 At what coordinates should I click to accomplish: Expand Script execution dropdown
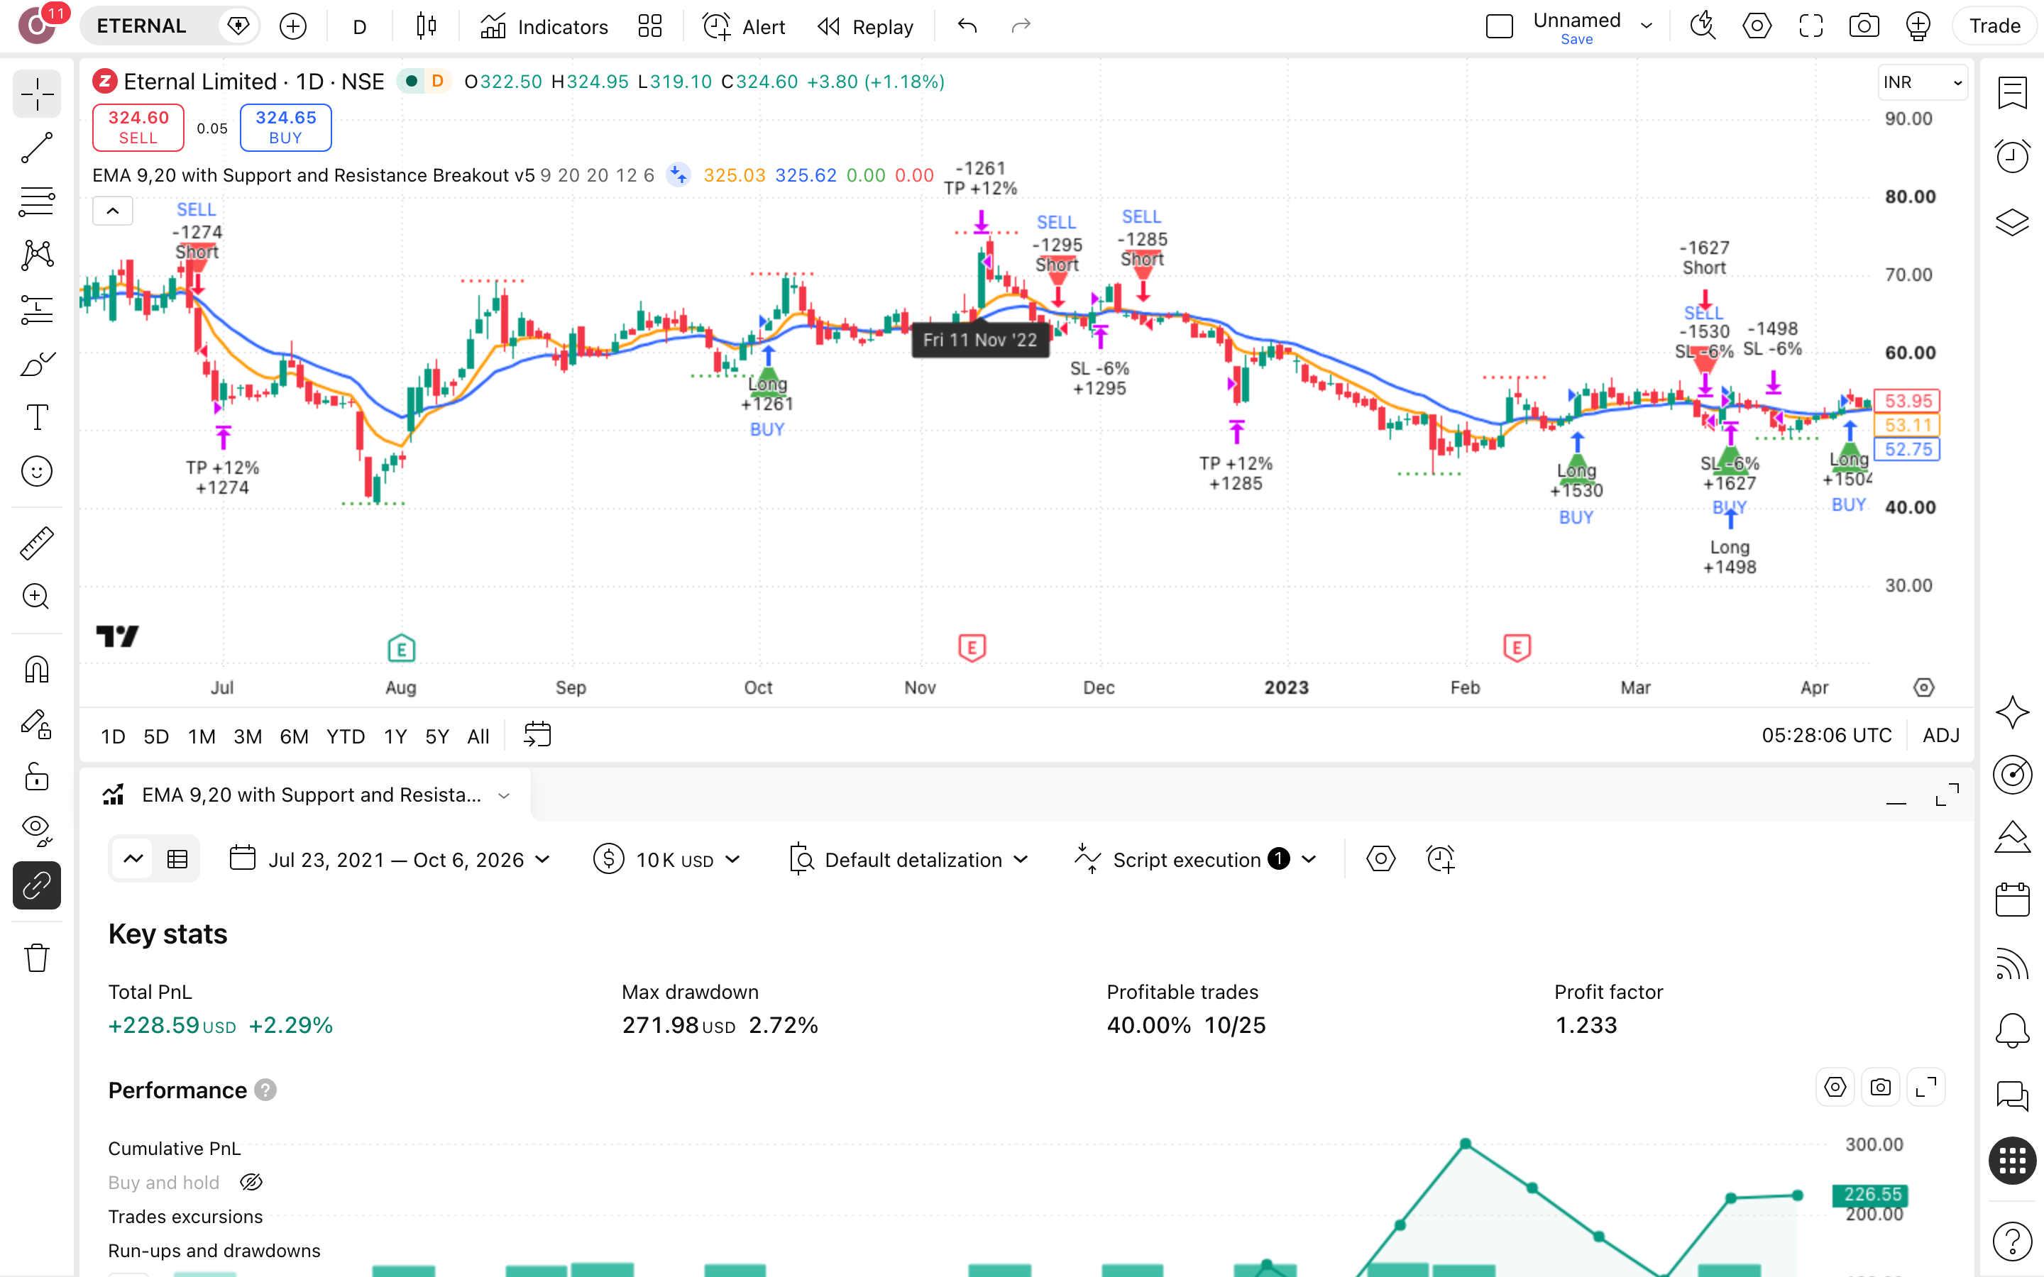coord(1194,860)
